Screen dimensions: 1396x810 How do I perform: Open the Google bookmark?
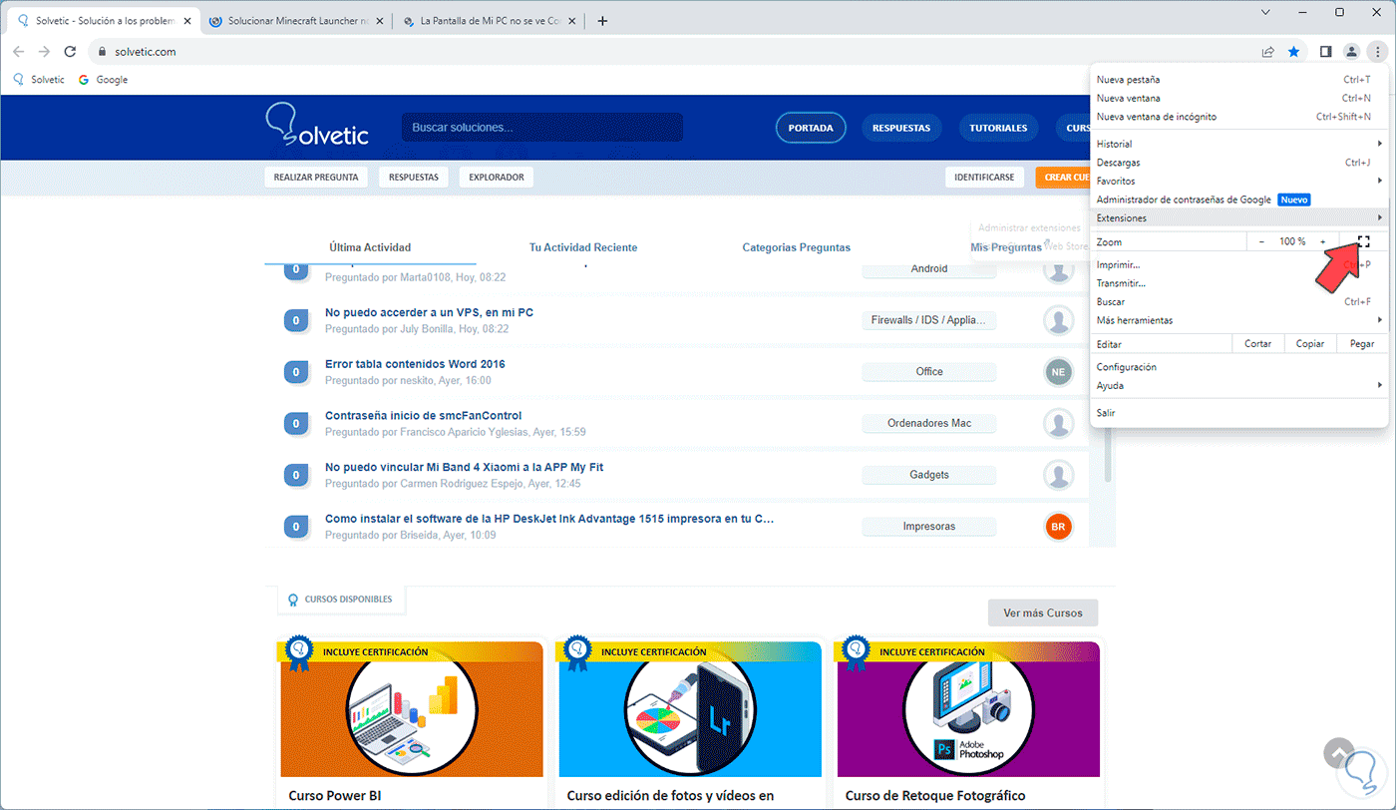[x=104, y=80]
